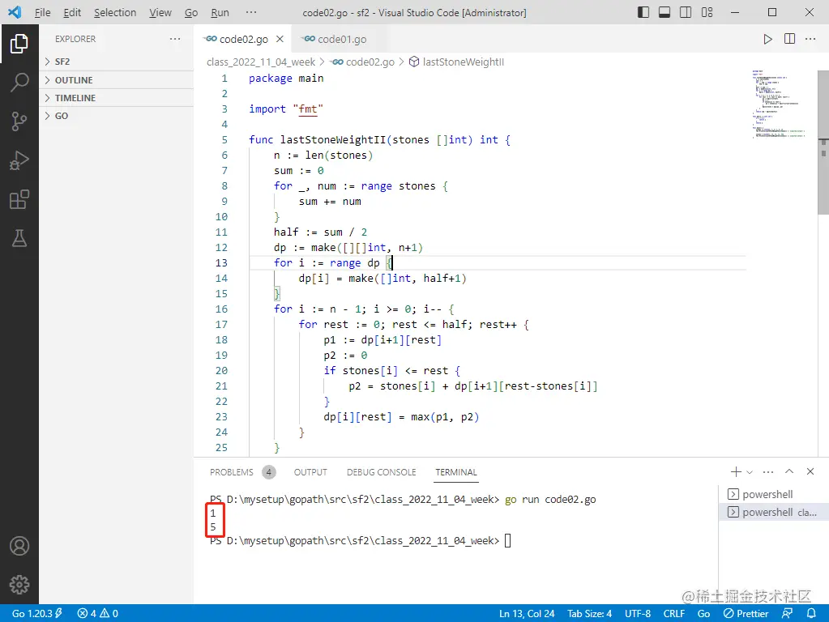The width and height of the screenshot is (829, 622).
Task: Close the code02.go tab
Action: [x=280, y=39]
